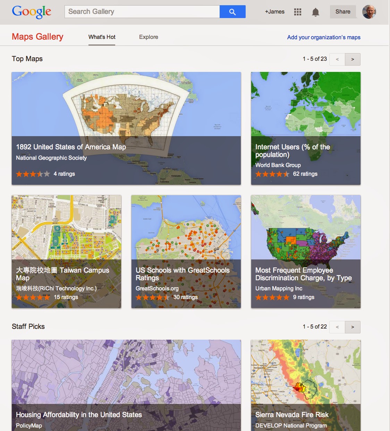This screenshot has width=390, height=431.
Task: Open the notifications bell
Action: tap(315, 12)
